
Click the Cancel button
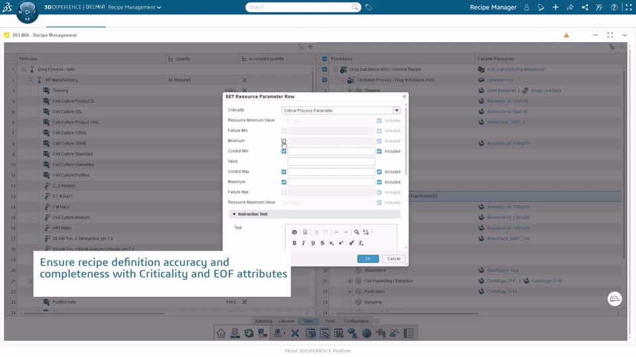394,258
